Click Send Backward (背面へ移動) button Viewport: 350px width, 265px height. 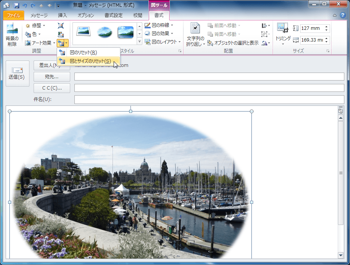click(224, 34)
